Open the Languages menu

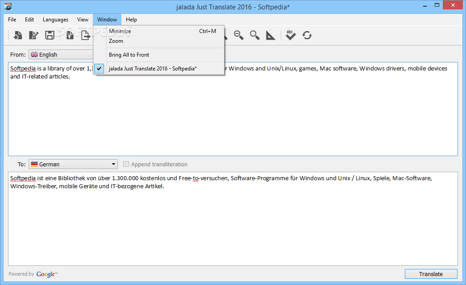point(56,20)
